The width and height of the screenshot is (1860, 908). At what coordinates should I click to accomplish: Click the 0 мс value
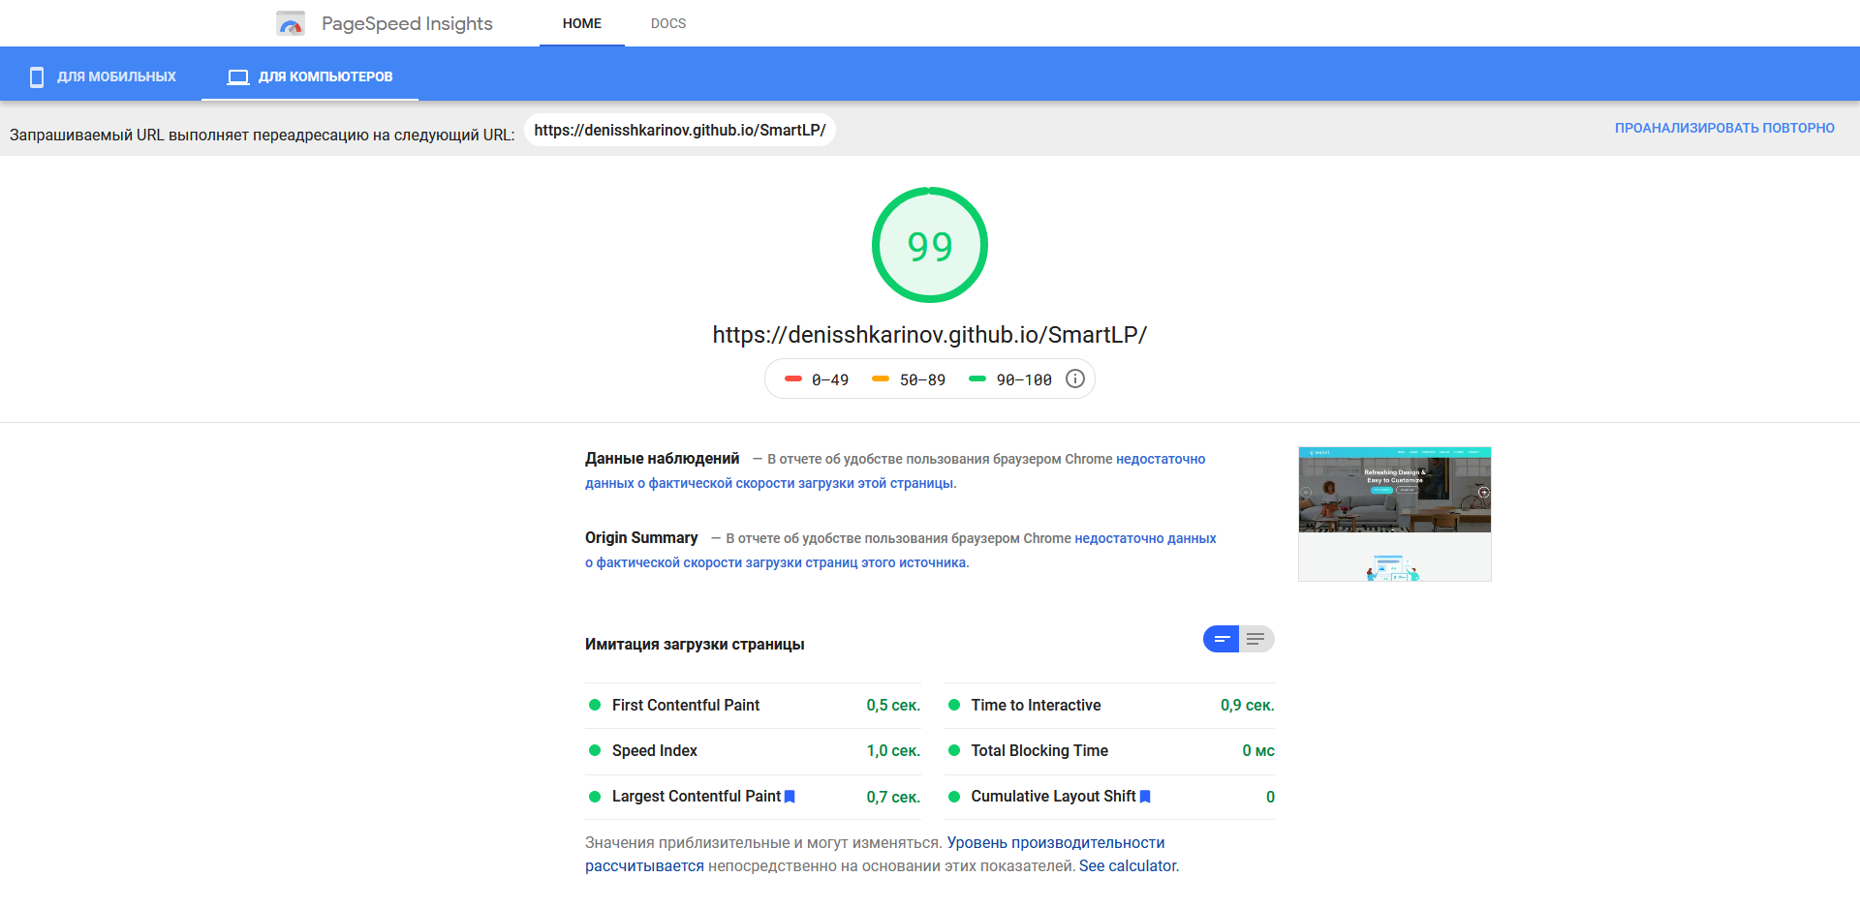pyautogui.click(x=1258, y=750)
